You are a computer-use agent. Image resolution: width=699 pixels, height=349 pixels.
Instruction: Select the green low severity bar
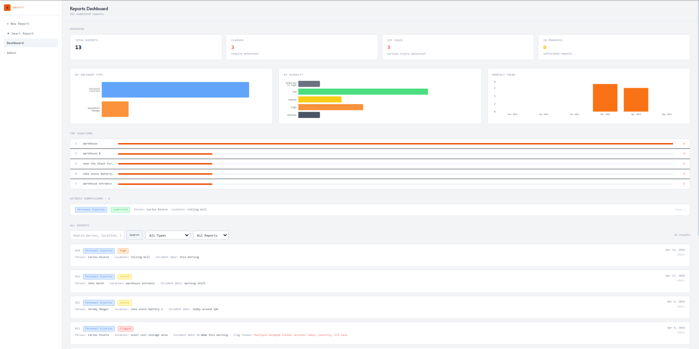coord(363,92)
